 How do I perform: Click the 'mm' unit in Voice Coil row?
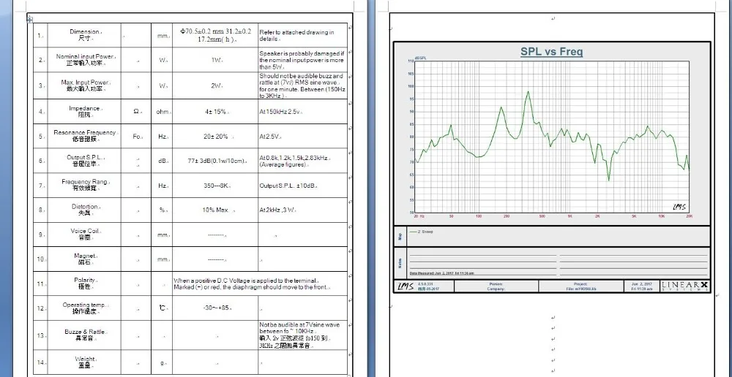162,235
